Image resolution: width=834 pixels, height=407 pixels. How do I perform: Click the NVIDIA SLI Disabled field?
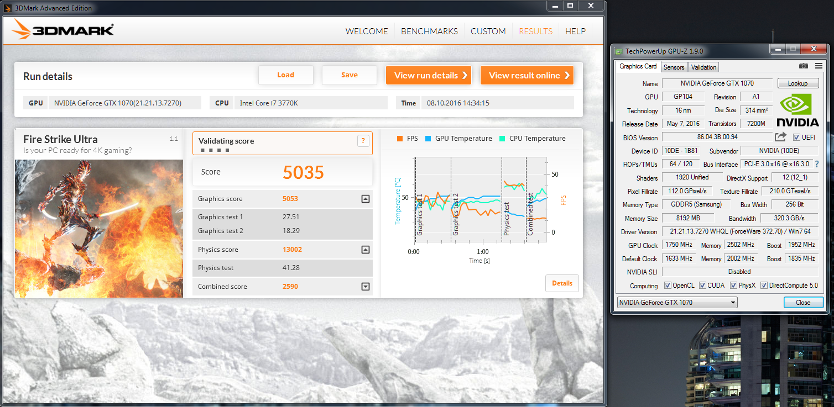tap(739, 272)
